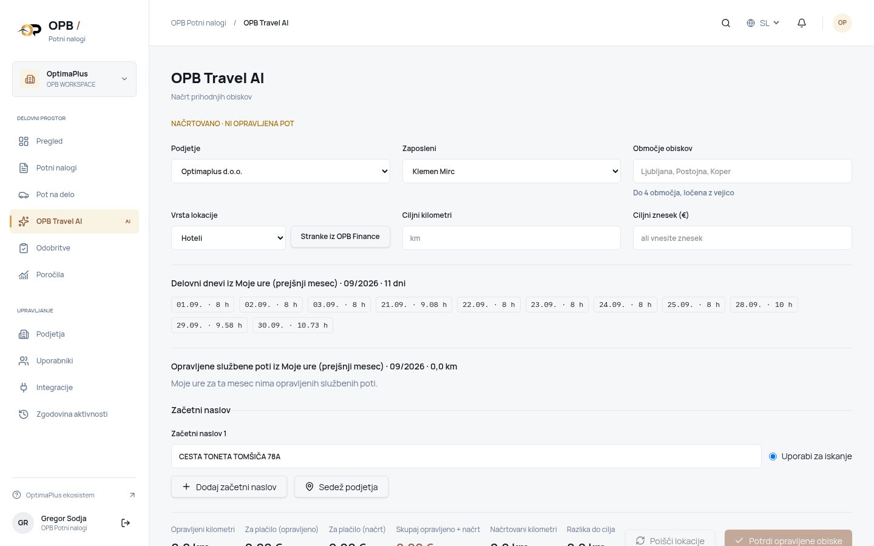Click the Pot na delo car icon
This screenshot has height=546, width=874.
(24, 195)
